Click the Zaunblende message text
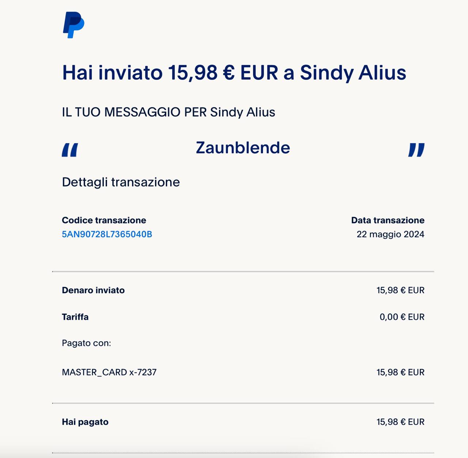 pos(243,148)
